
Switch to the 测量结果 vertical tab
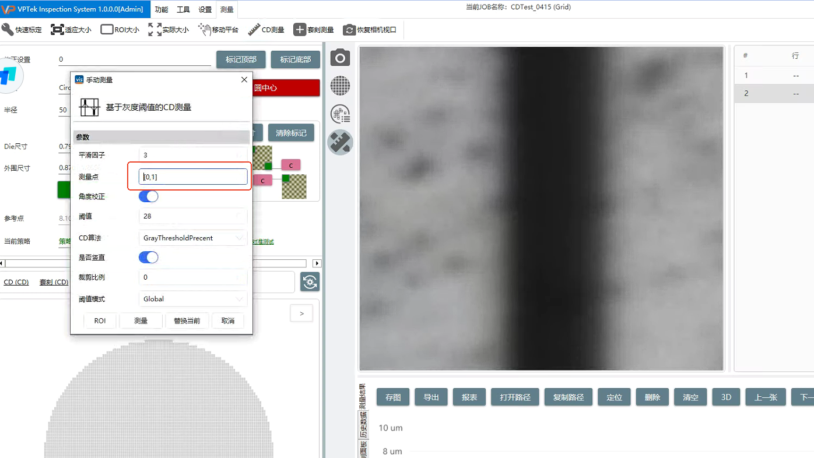tap(362, 397)
